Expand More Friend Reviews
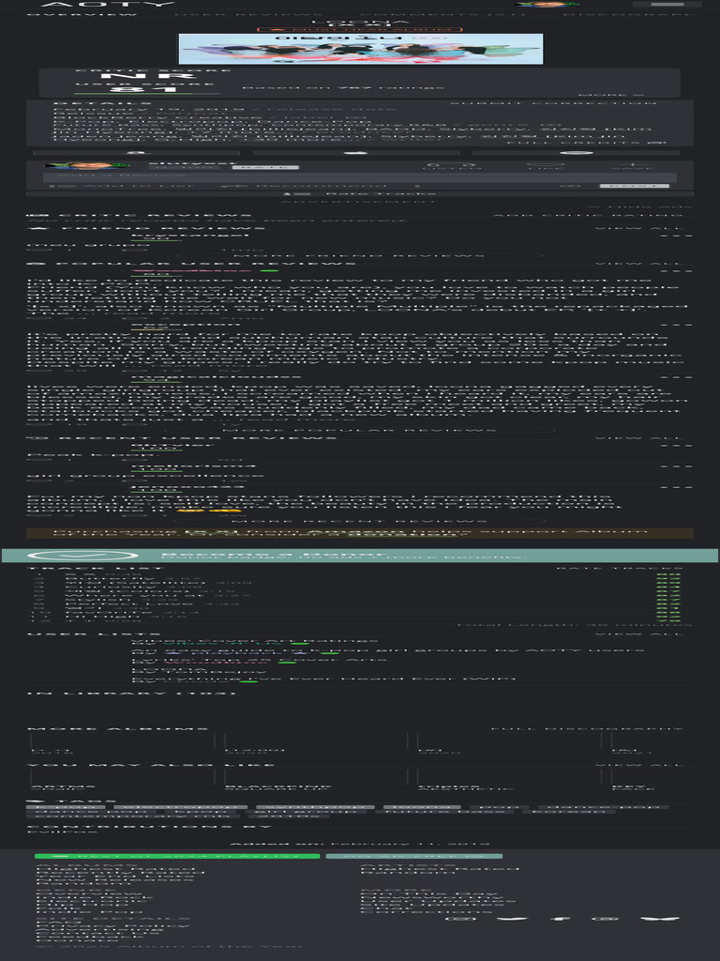The width and height of the screenshot is (720, 961). 360,255
